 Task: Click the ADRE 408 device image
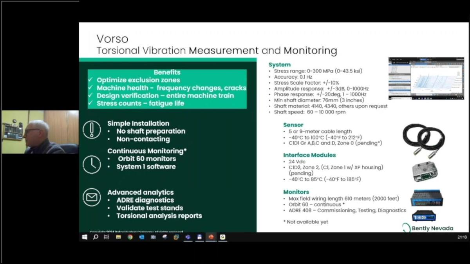[x=424, y=216]
